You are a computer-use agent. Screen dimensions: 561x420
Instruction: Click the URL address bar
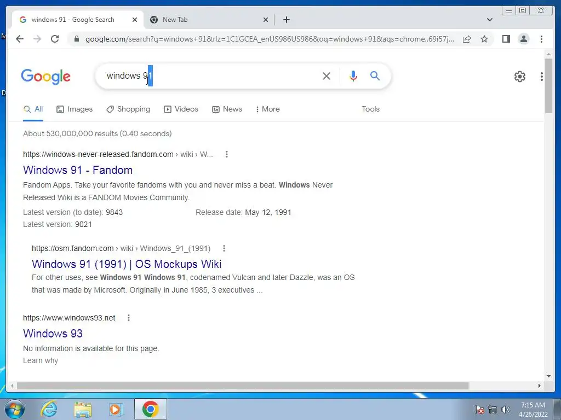coord(270,39)
